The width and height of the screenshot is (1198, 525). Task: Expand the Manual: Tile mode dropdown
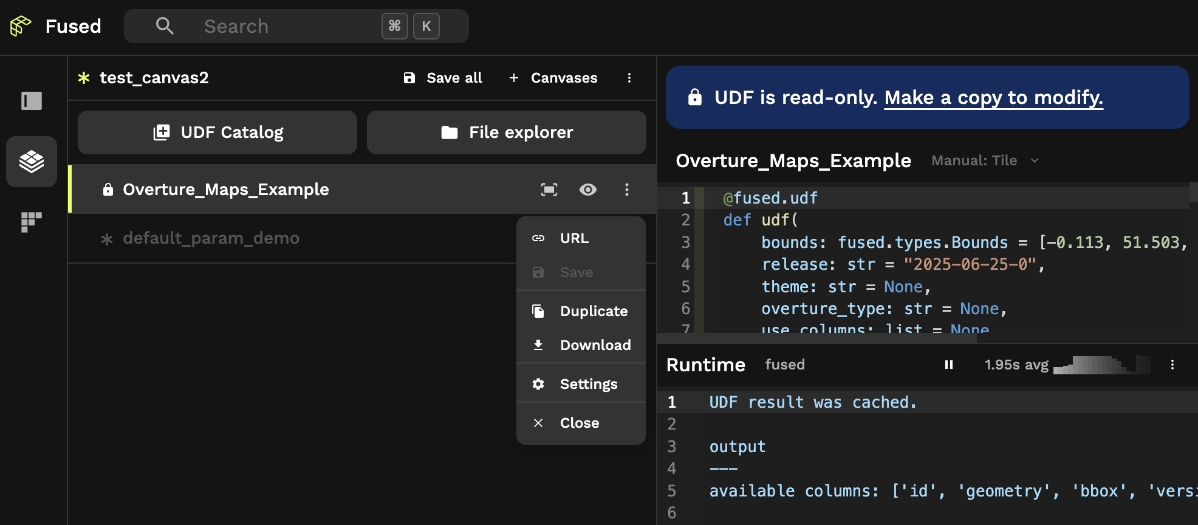[985, 160]
